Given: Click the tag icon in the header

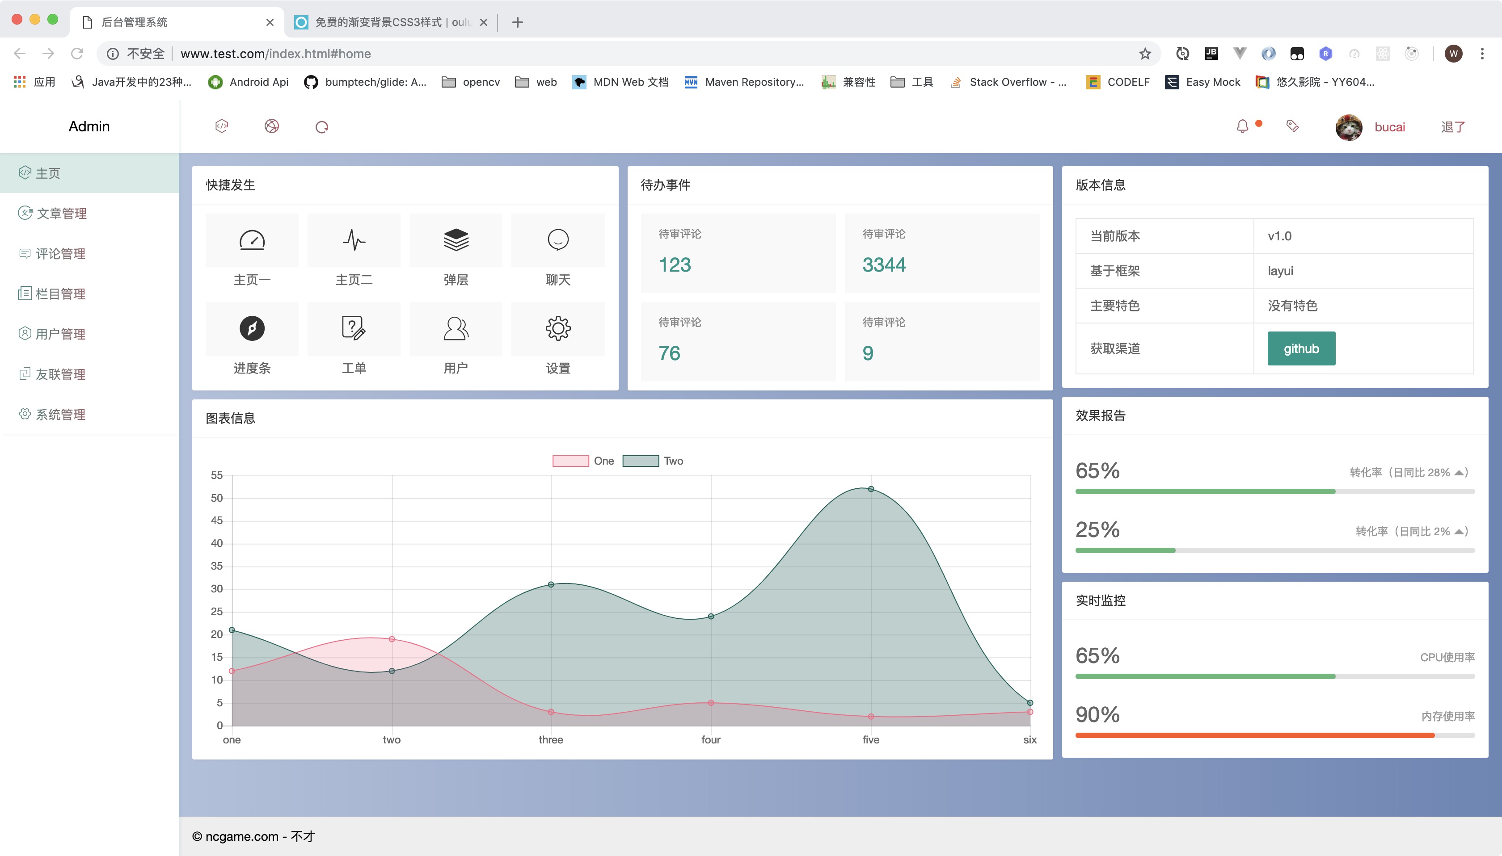Looking at the screenshot, I should pyautogui.click(x=1292, y=126).
